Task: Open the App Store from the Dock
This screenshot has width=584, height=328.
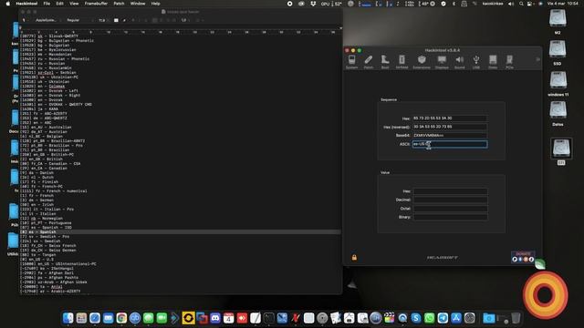Action: point(456,318)
